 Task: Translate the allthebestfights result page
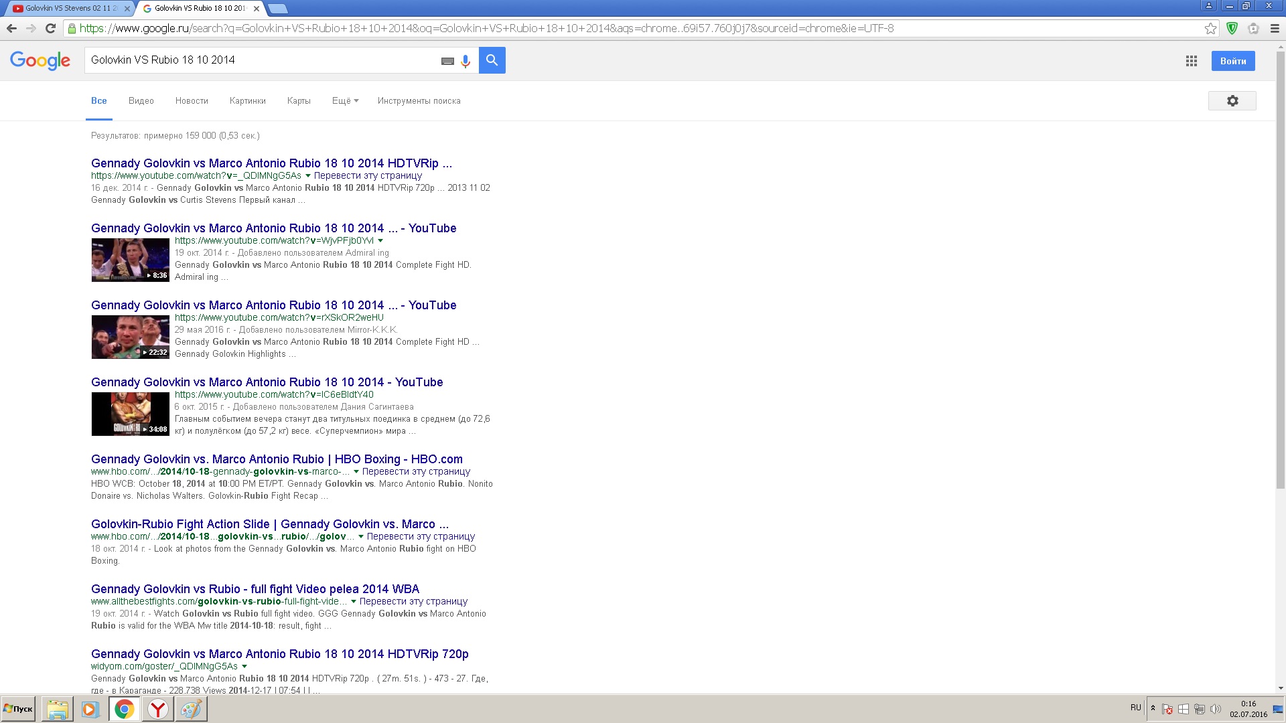click(413, 602)
